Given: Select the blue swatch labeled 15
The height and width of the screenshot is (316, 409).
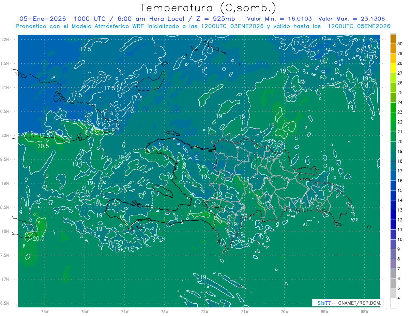Looking at the screenshot, I should (393, 186).
